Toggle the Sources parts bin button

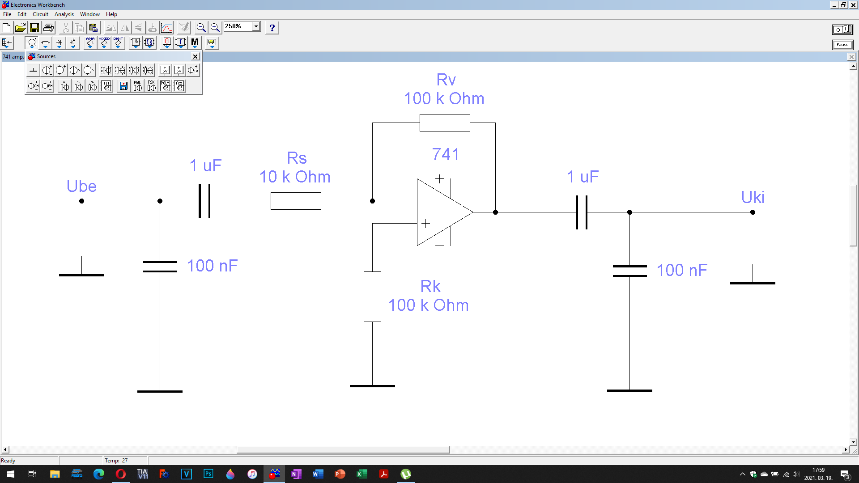pos(32,43)
